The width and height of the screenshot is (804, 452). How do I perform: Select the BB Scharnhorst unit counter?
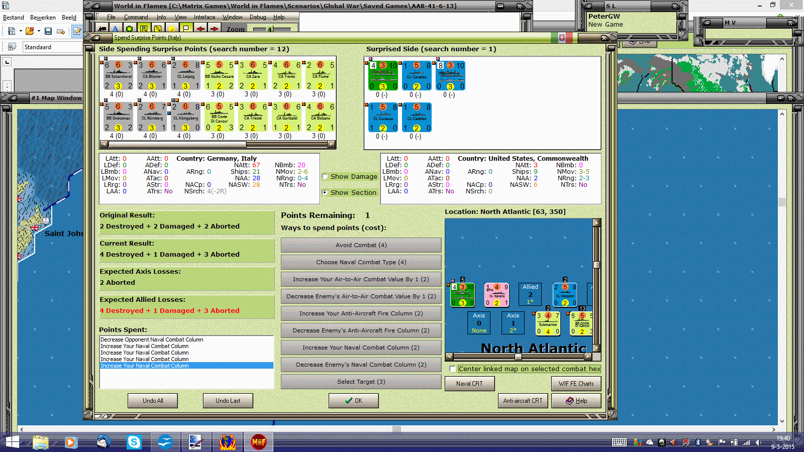click(x=118, y=75)
